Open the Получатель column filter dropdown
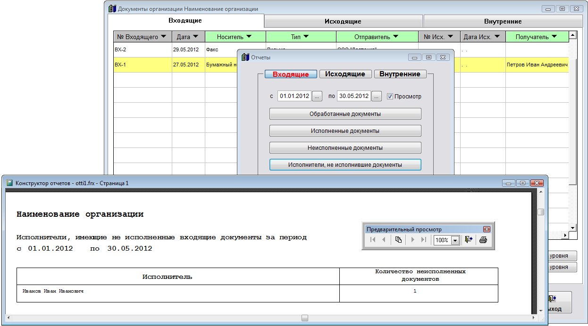 pyautogui.click(x=554, y=37)
